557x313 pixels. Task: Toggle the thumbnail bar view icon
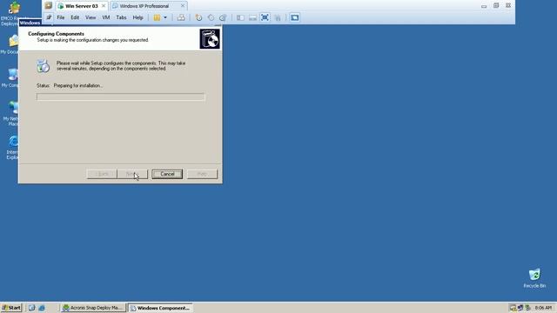click(252, 17)
